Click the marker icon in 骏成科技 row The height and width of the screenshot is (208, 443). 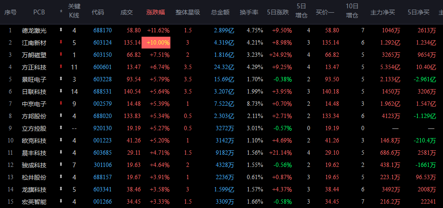[x=61, y=164]
